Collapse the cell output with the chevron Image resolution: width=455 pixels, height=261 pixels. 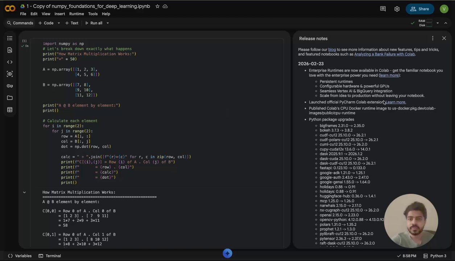click(24, 192)
